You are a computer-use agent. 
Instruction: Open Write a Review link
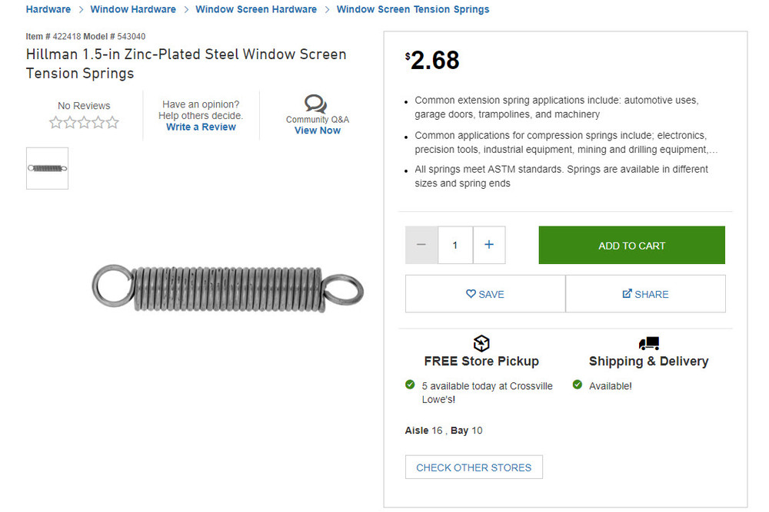pos(201,127)
